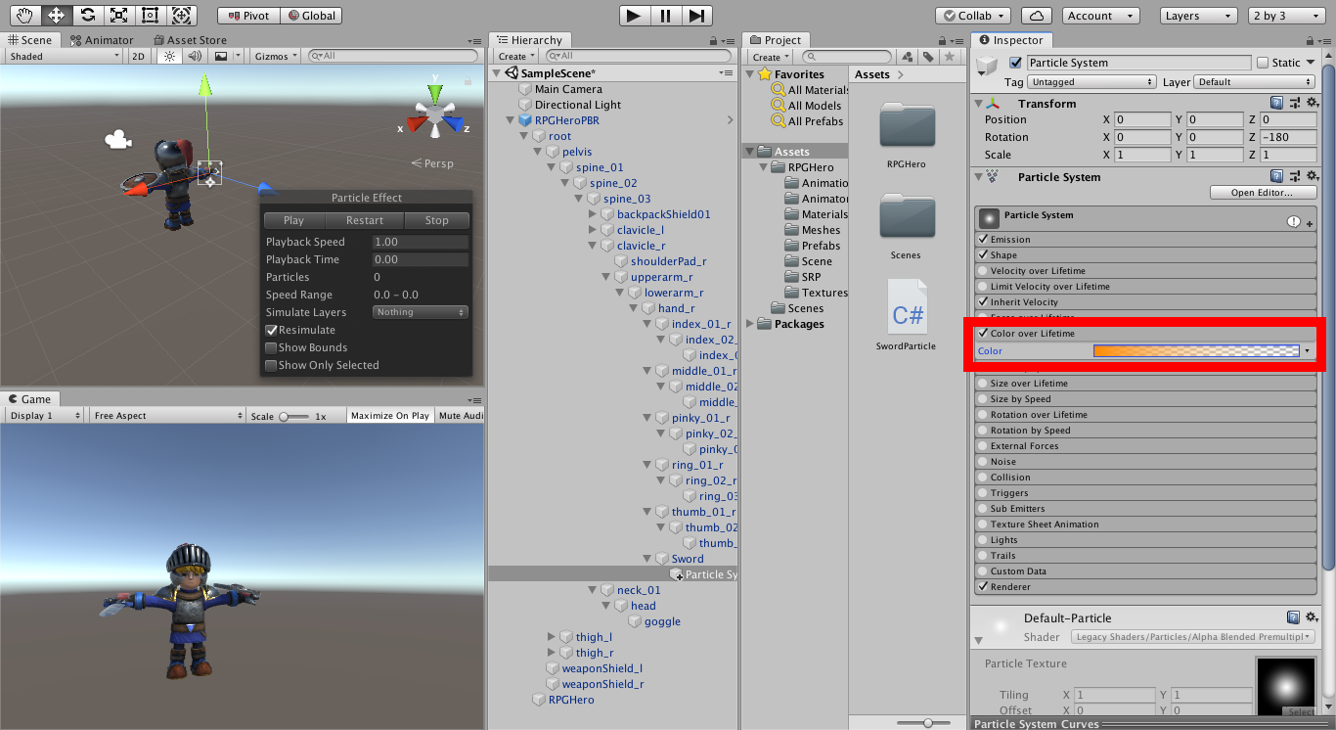Click Play in Particle Effect panel
The image size is (1336, 730).
tap(293, 220)
